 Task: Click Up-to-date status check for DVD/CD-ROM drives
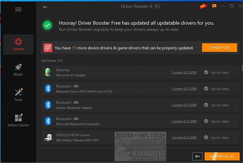click(206, 138)
